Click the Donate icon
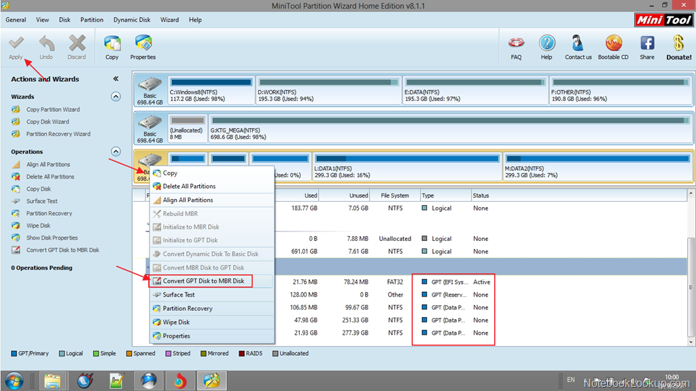 click(x=678, y=46)
